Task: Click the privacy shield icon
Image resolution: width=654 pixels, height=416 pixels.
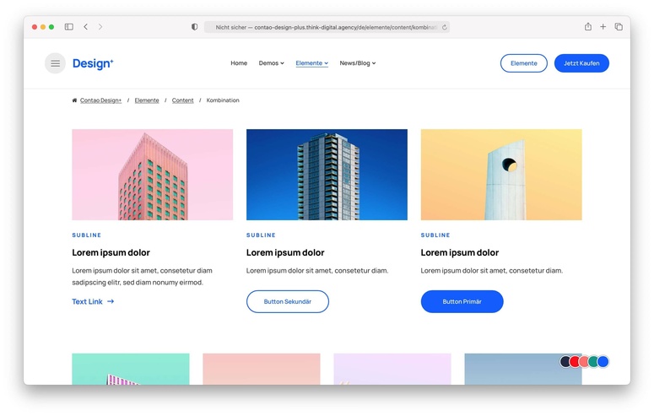Action: [195, 27]
